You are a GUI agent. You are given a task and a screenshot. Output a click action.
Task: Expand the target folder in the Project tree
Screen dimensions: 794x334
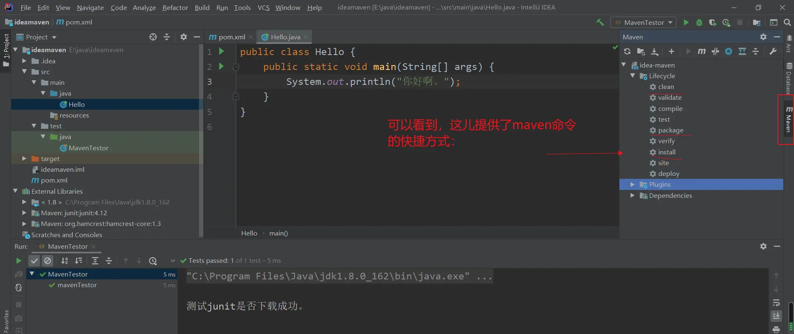pos(24,159)
